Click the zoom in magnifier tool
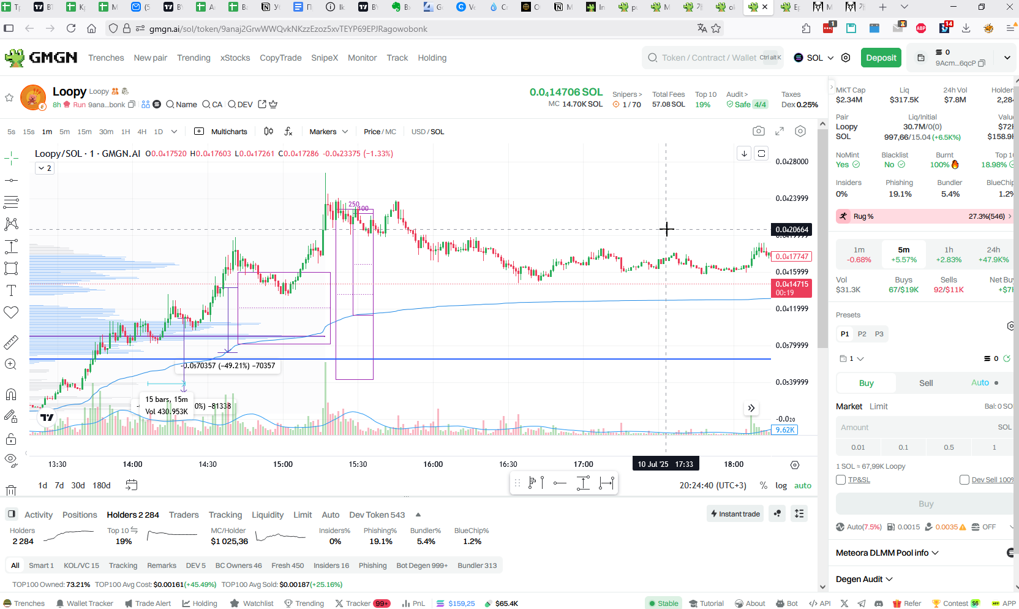 [x=11, y=364]
